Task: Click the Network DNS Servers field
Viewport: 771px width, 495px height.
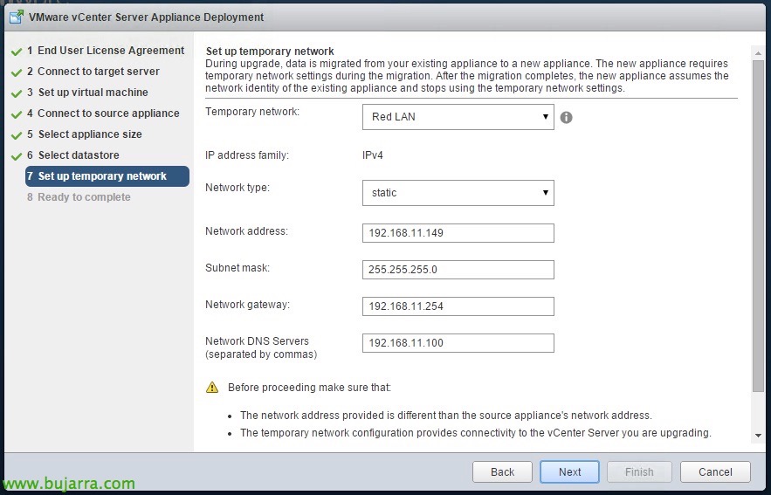Action: [x=458, y=343]
